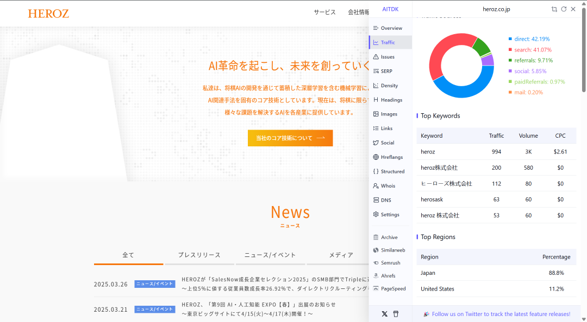Click the PageSpeed gauge icon
The width and height of the screenshot is (587, 322).
tap(376, 288)
